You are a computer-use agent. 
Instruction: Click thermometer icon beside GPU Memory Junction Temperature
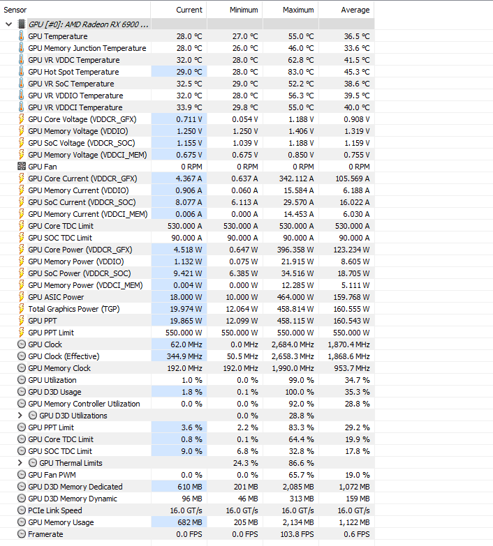21,47
